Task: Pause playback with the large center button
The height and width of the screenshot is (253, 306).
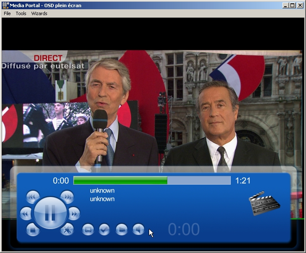Action: coord(50,213)
